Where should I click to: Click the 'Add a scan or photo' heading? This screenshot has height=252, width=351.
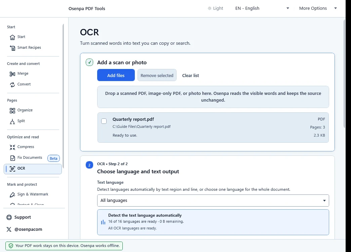[122, 63]
